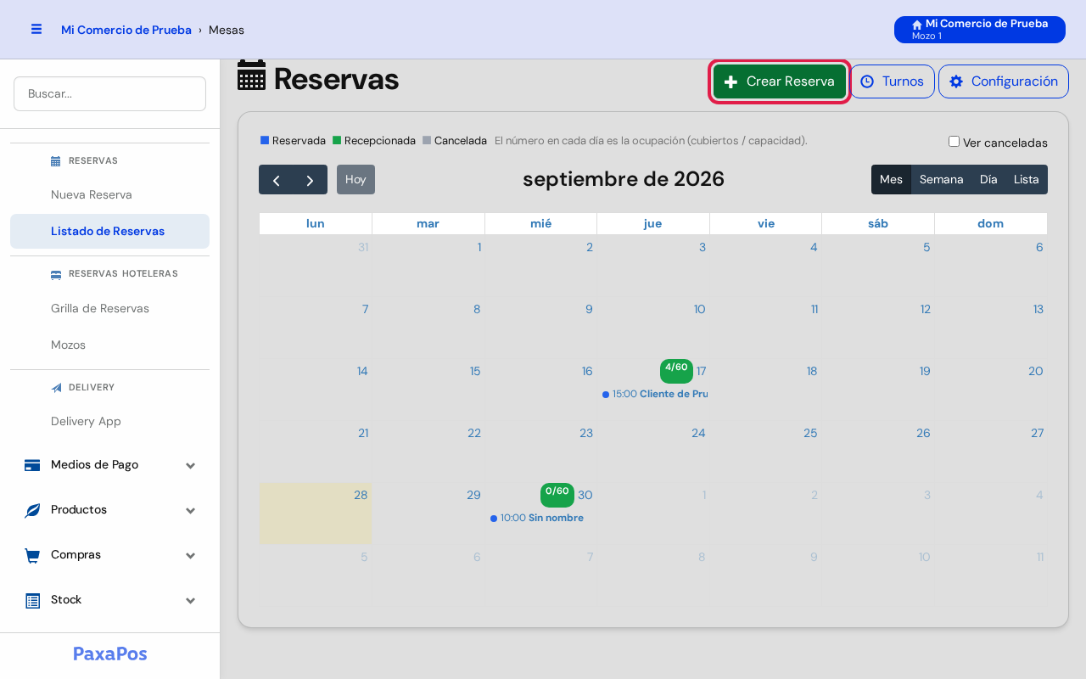Select Listado de Reservas in sidebar

pos(109,231)
